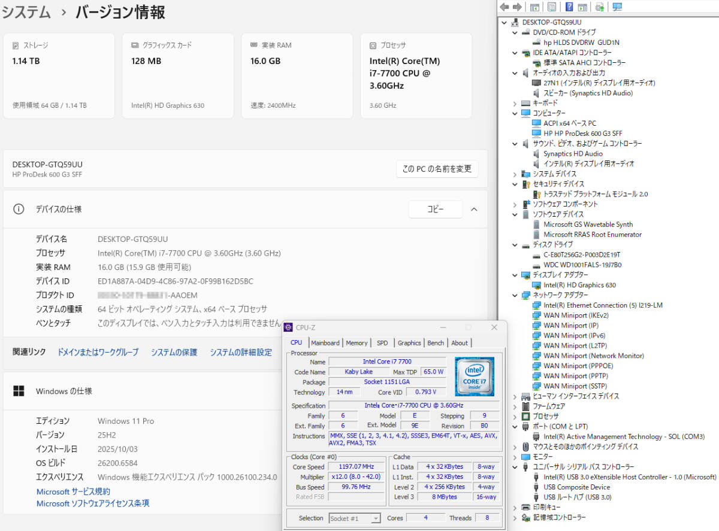Click the Back navigation arrow in Device Manager

[504, 7]
